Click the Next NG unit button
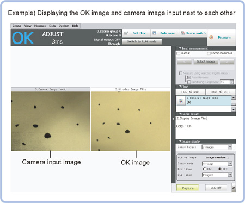Viewport: 245px width, 203px height. [x=220, y=92]
